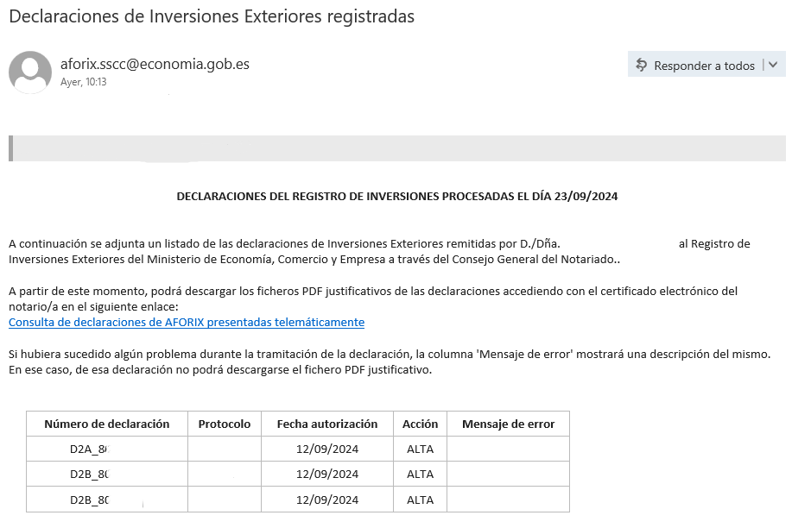Click sender address aforix.sscc@economia.gob.es
The width and height of the screenshot is (792, 528).
coord(155,64)
